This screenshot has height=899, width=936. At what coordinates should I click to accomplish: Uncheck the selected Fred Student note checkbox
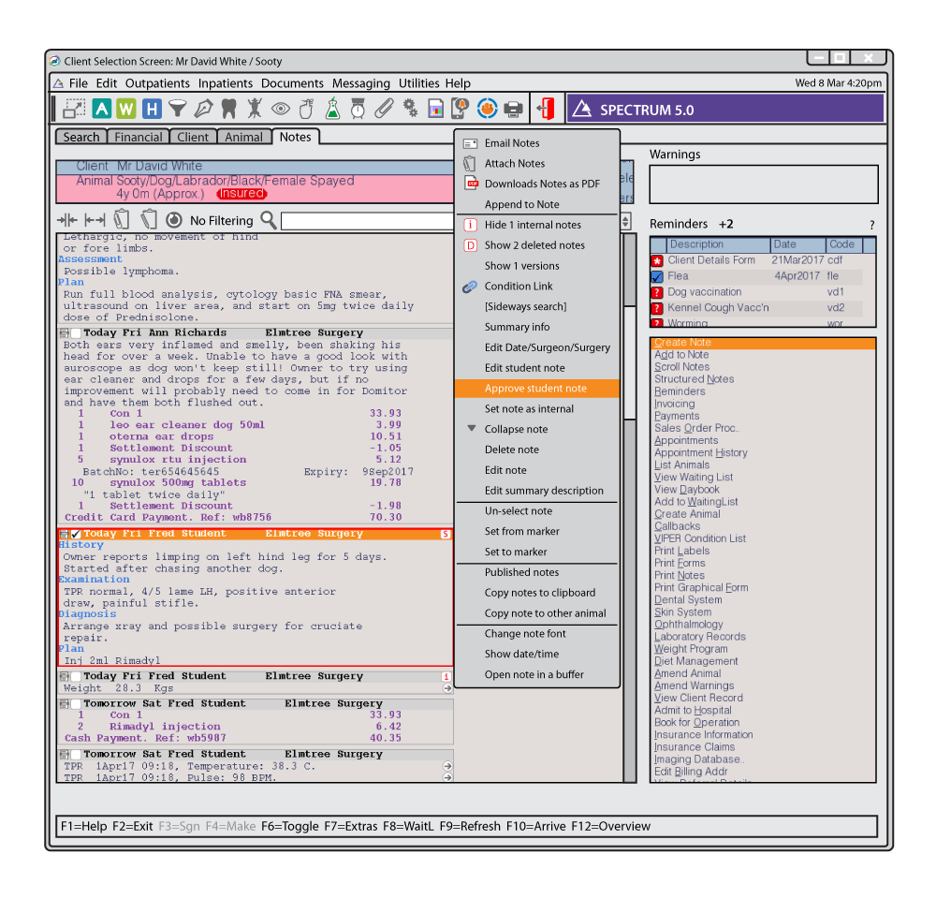[76, 534]
